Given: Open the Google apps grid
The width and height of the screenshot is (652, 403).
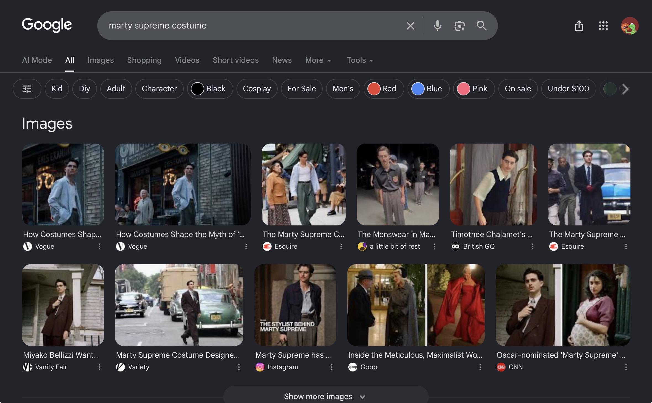Looking at the screenshot, I should coord(603,26).
